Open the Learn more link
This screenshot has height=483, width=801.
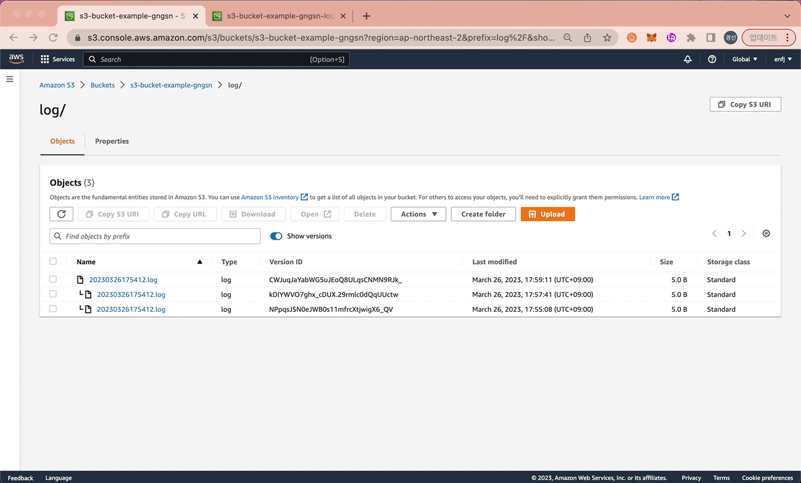pyautogui.click(x=659, y=197)
